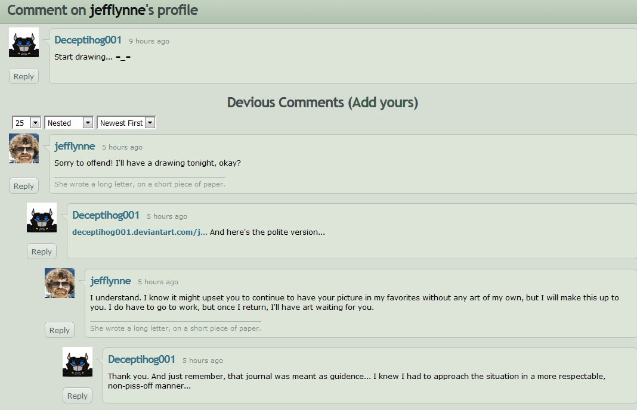
Task: Reply to jefflynne's 'Sorry to offend' comment
Action: click(x=24, y=186)
